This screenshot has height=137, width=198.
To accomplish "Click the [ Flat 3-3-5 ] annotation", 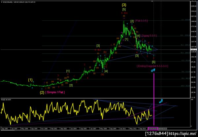I will coord(141,21).
